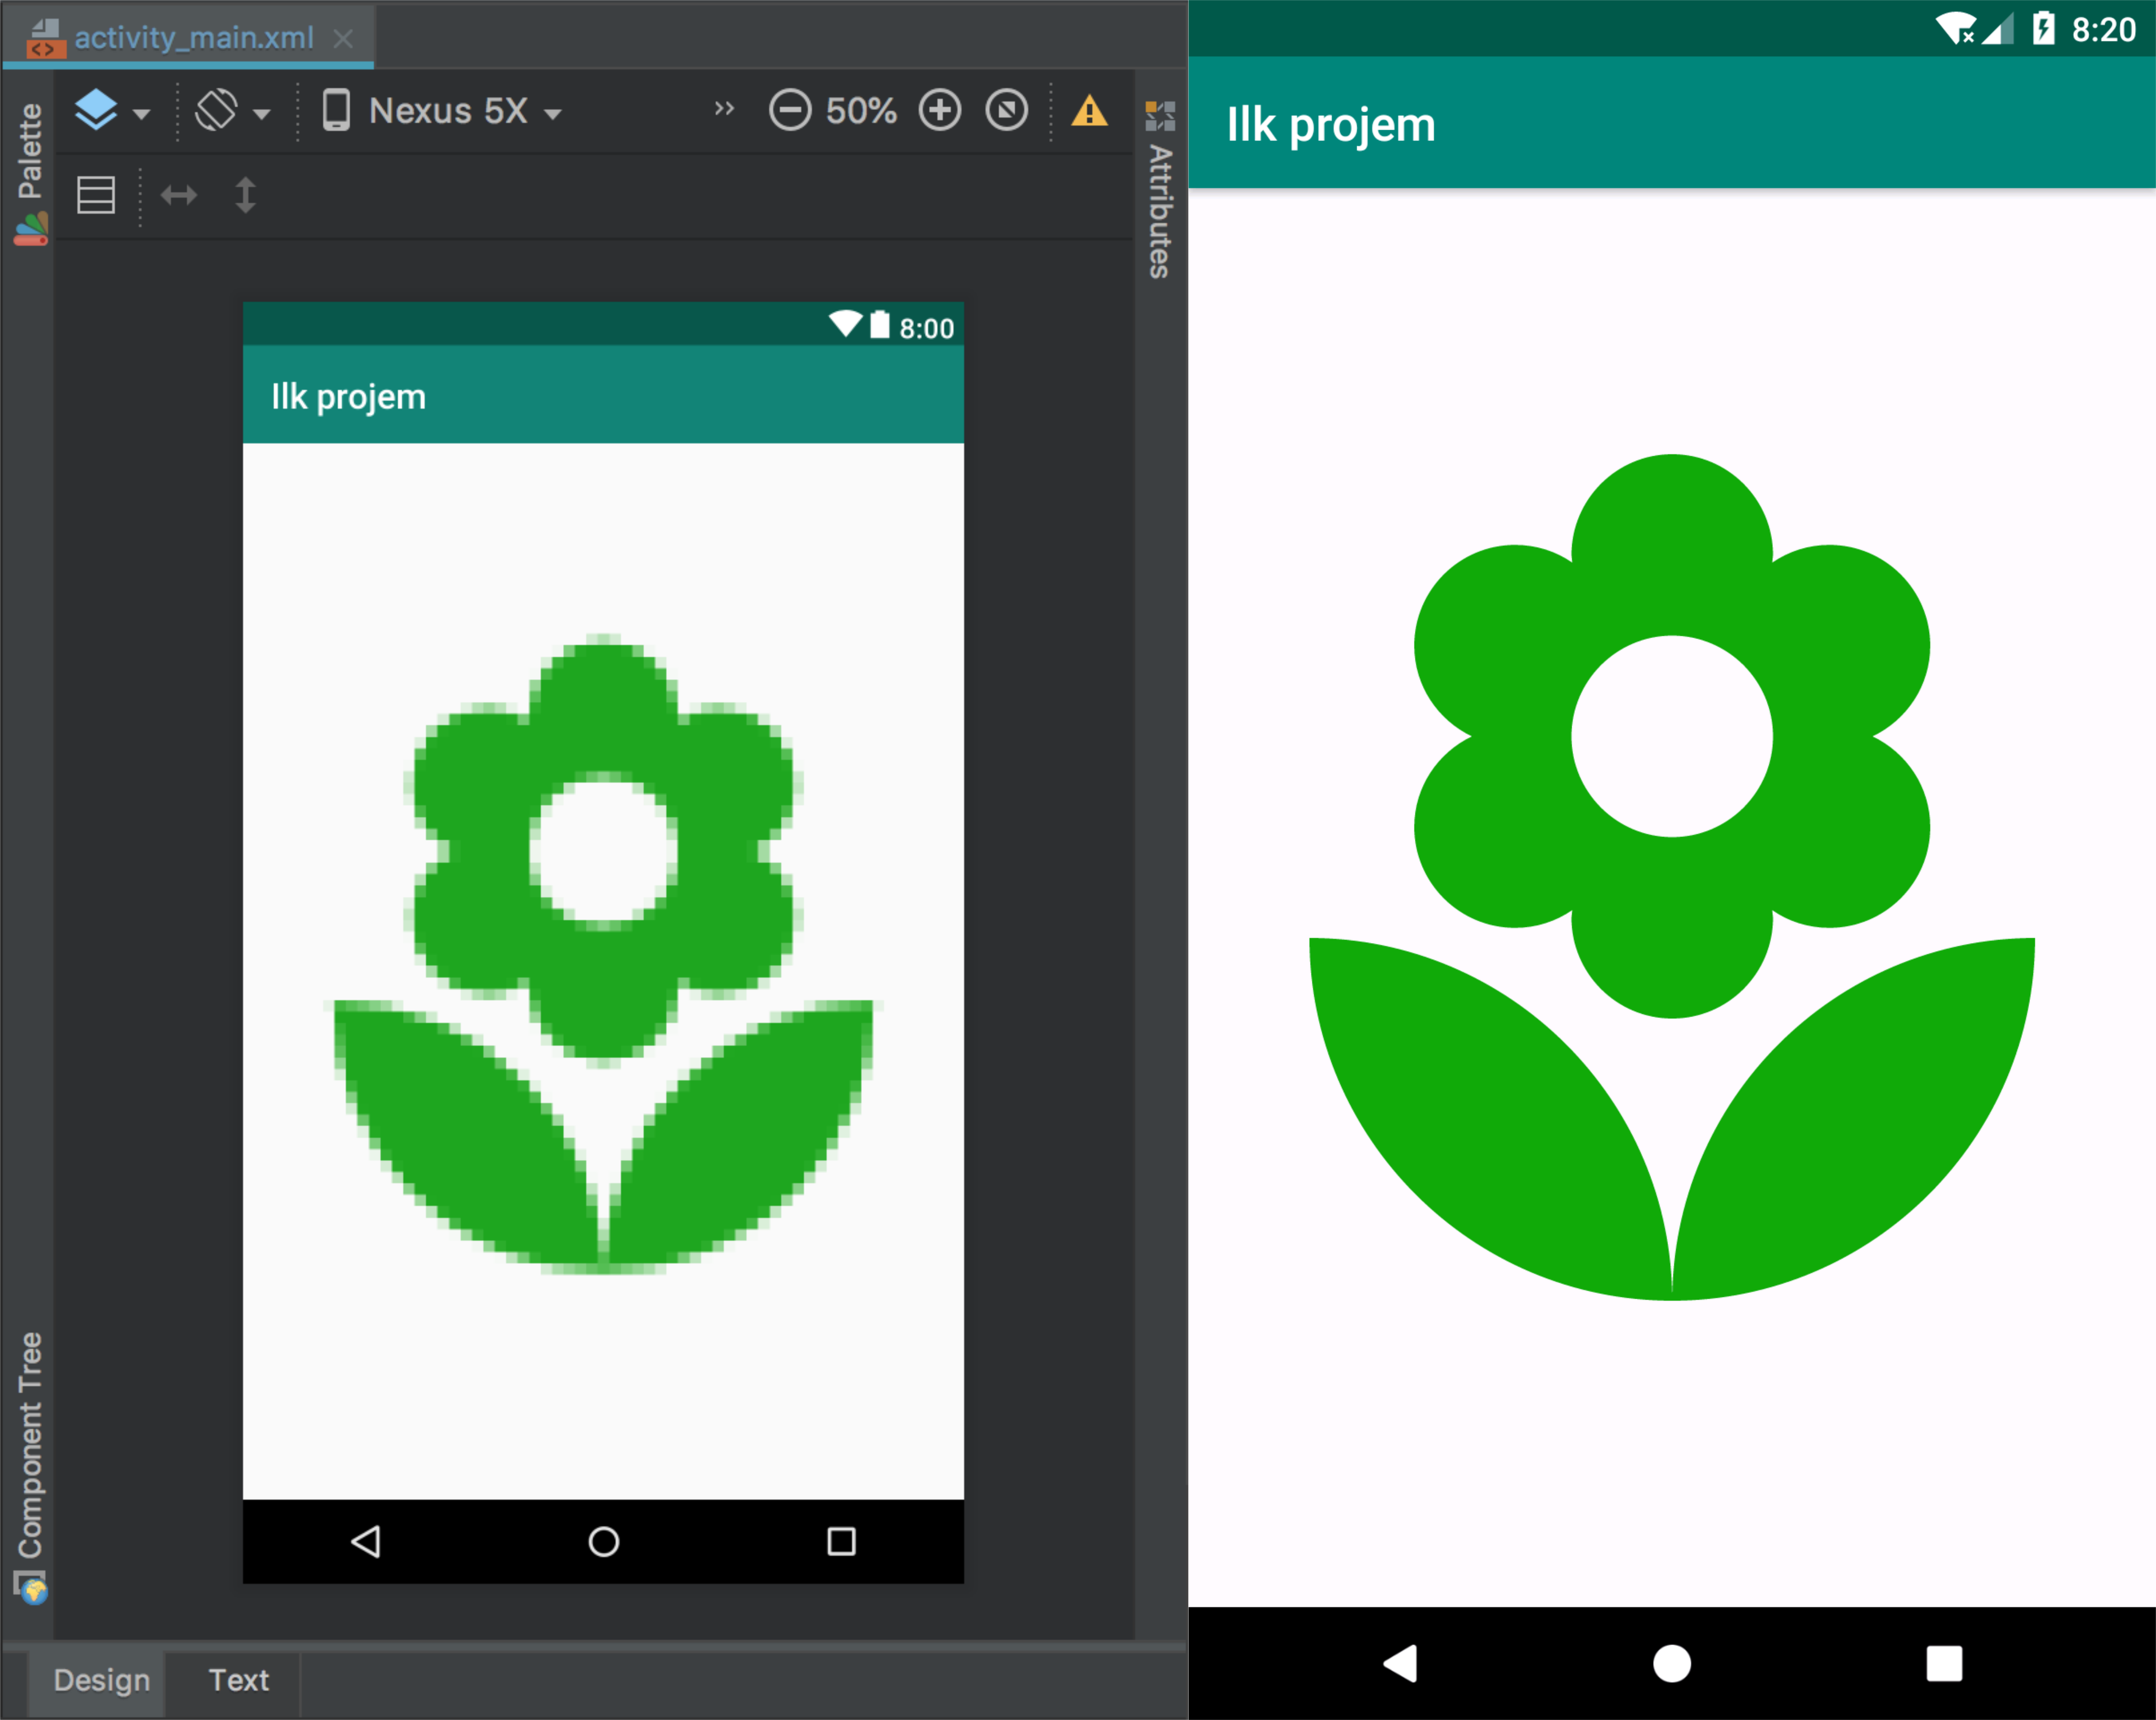The height and width of the screenshot is (1720, 2156).
Task: Close the activity_main.xml tab
Action: click(343, 38)
